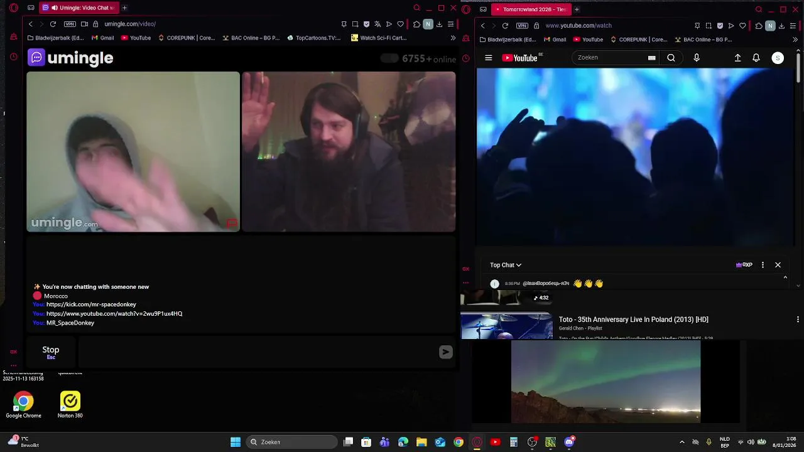The width and height of the screenshot is (804, 452).
Task: Toggle the switch beside 6755+ online
Action: pos(389,58)
